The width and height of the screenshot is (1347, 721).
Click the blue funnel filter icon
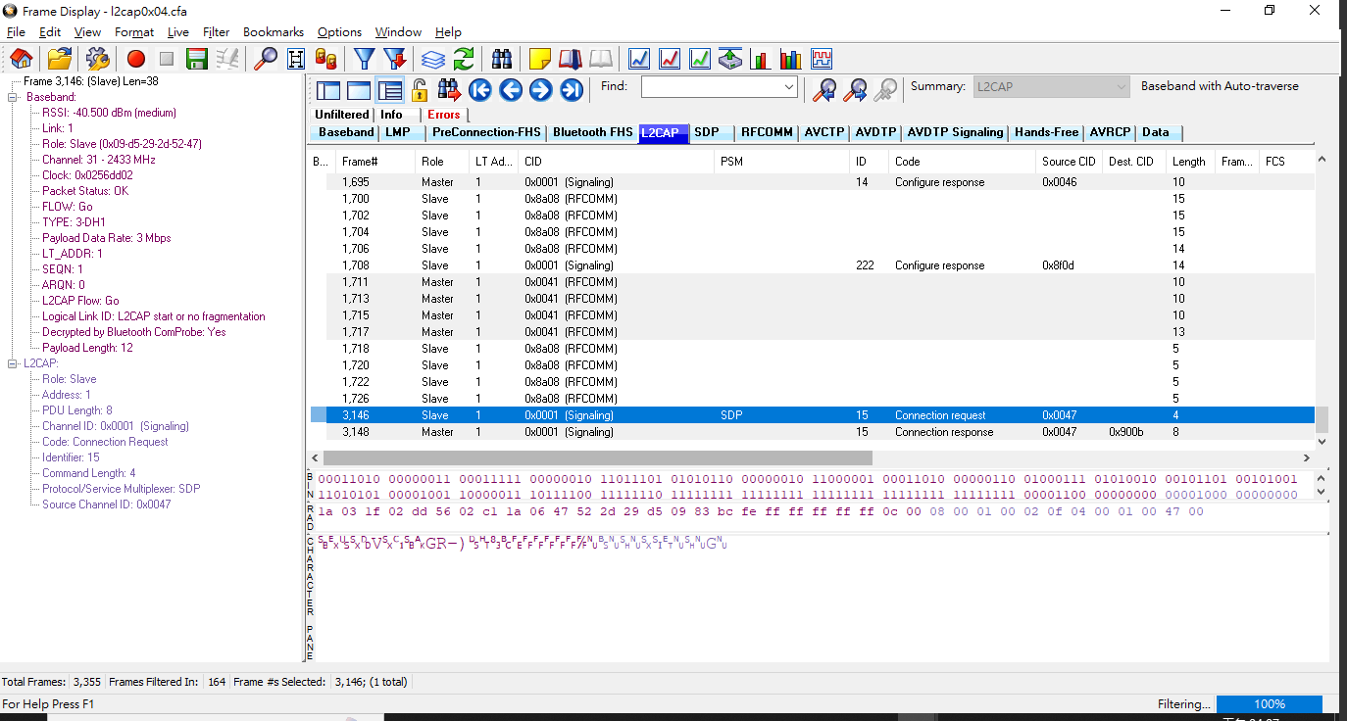[364, 59]
